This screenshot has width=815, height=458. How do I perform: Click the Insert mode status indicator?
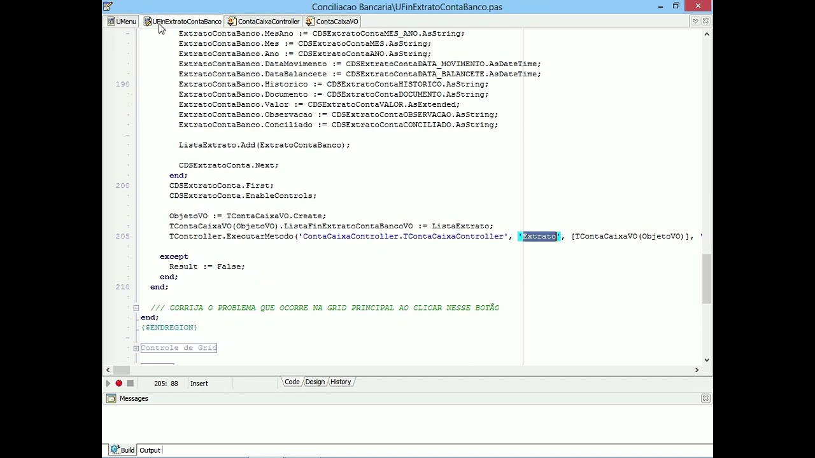point(199,383)
